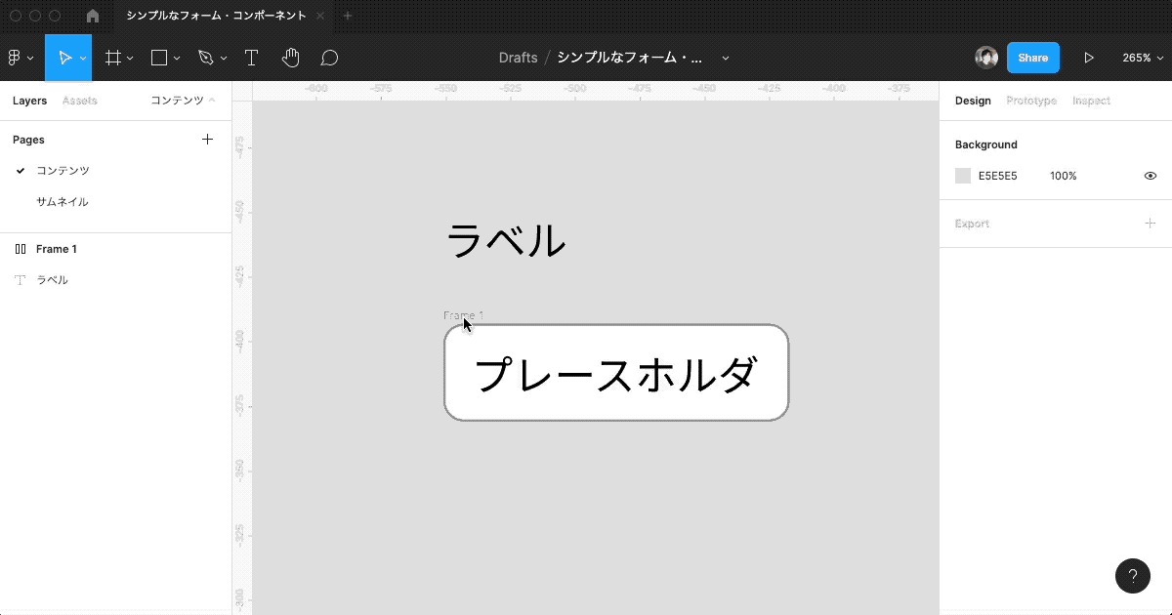Image resolution: width=1172 pixels, height=615 pixels.
Task: Open the 265% zoom dropdown
Action: (1141, 59)
